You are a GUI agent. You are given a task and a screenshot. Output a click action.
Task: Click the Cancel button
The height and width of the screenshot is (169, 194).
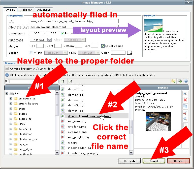[179, 161]
